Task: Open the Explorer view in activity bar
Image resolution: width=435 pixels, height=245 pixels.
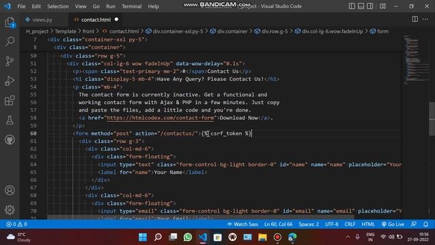Action: click(10, 22)
